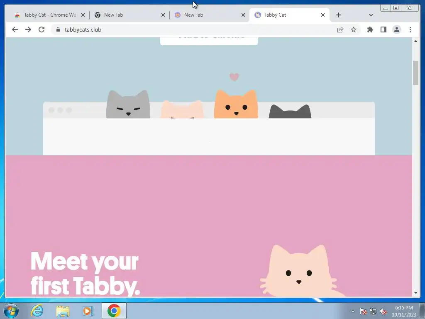Viewport: 425px width, 319px height.
Task: Toggle the browser side panel
Action: [x=383, y=29]
